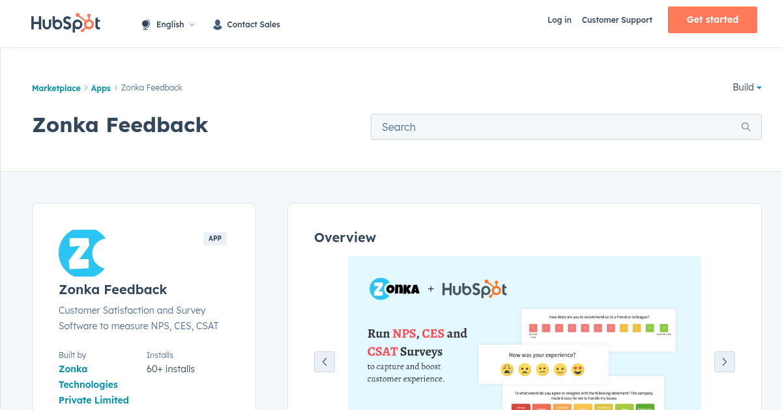Focus the Search input field

coord(566,127)
